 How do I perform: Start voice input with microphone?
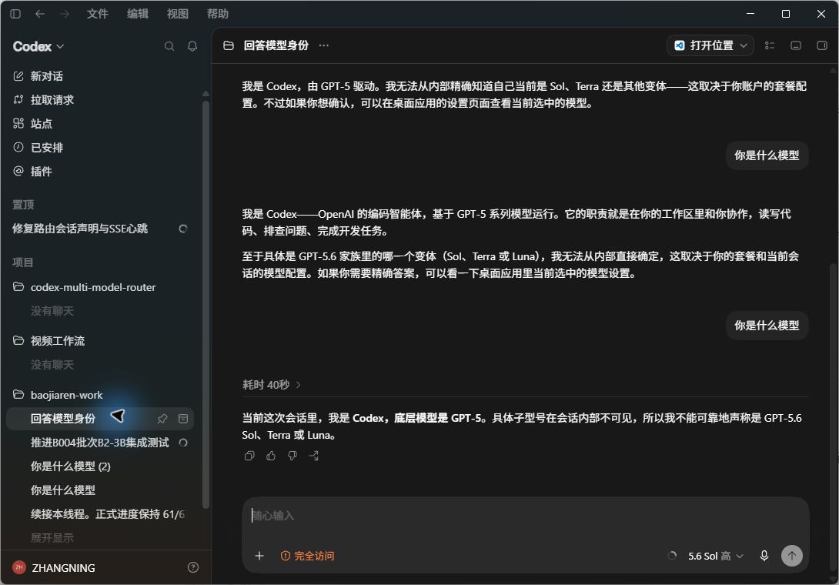(764, 556)
